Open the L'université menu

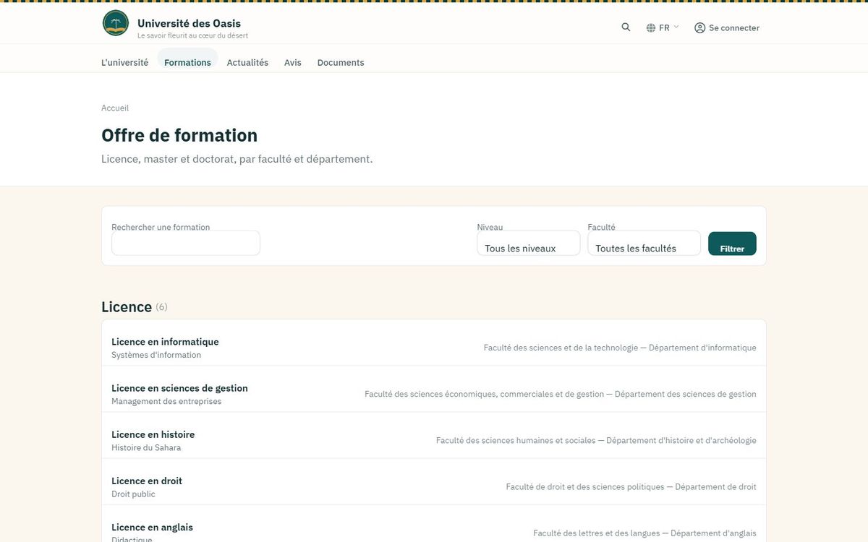click(x=125, y=63)
